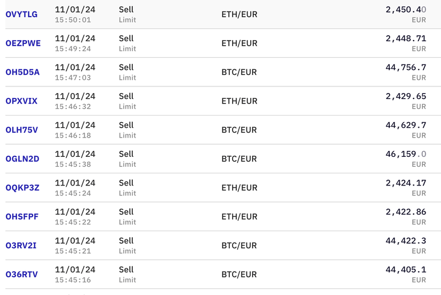Open the OPXVIX order

[x=21, y=101]
